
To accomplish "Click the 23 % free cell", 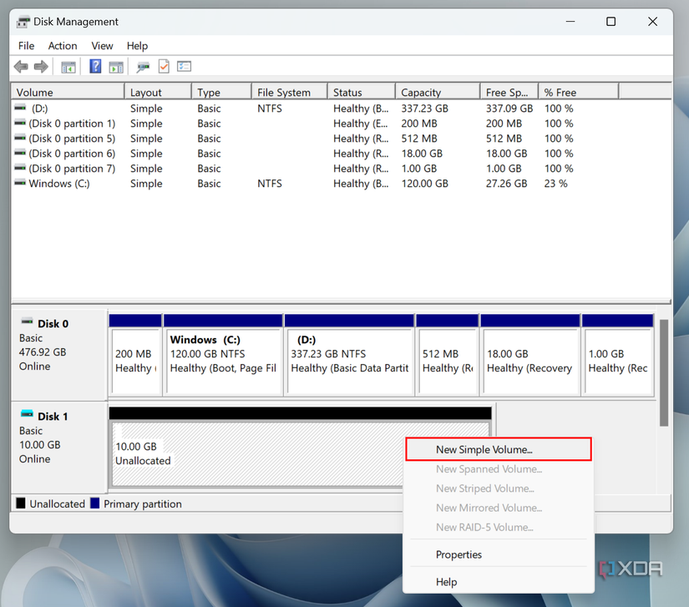I will (x=555, y=183).
